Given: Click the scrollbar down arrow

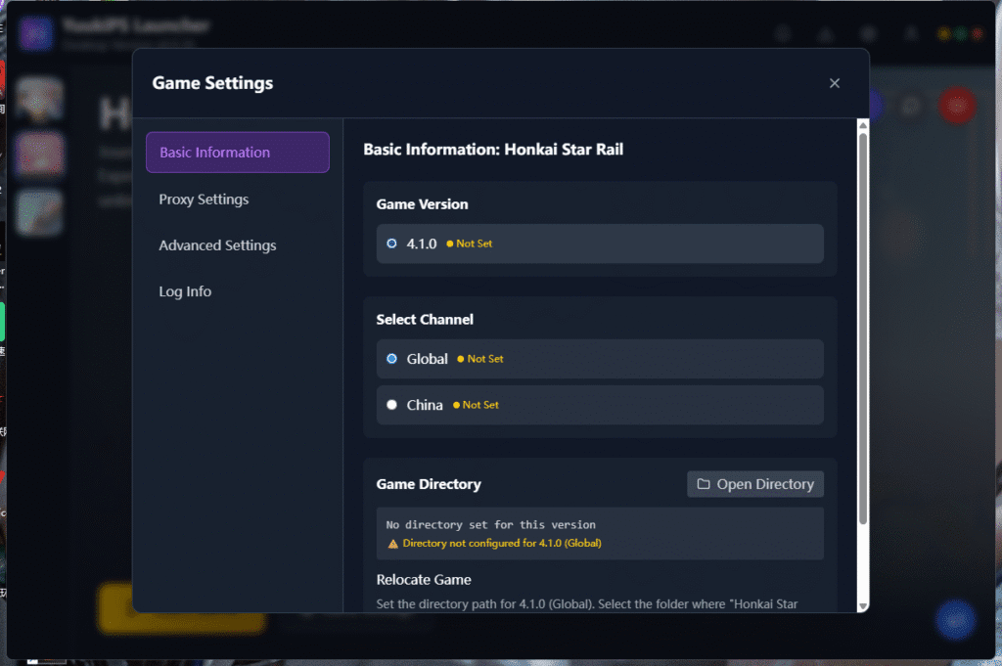Looking at the screenshot, I should (863, 606).
